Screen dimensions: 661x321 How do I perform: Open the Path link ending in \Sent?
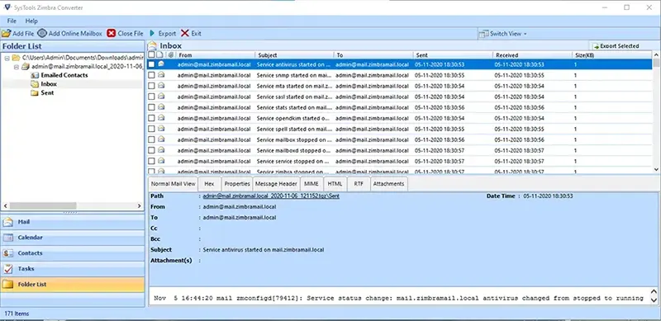(271, 196)
